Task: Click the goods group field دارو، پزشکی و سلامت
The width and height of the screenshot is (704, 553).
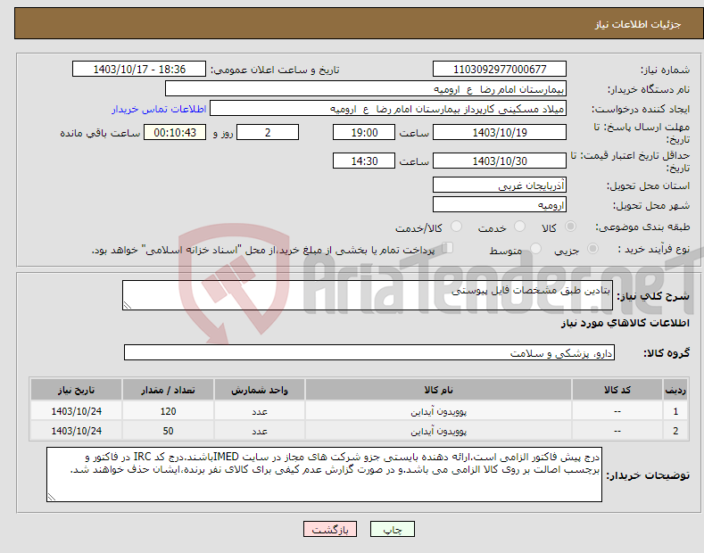Action: 369,353
